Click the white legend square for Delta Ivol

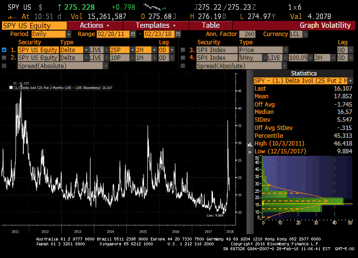(x=11, y=88)
